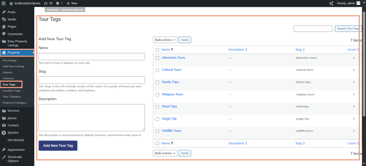The image size is (366, 166).
Task: Click the Pages icon in the sidebar
Action: (x=4, y=27)
